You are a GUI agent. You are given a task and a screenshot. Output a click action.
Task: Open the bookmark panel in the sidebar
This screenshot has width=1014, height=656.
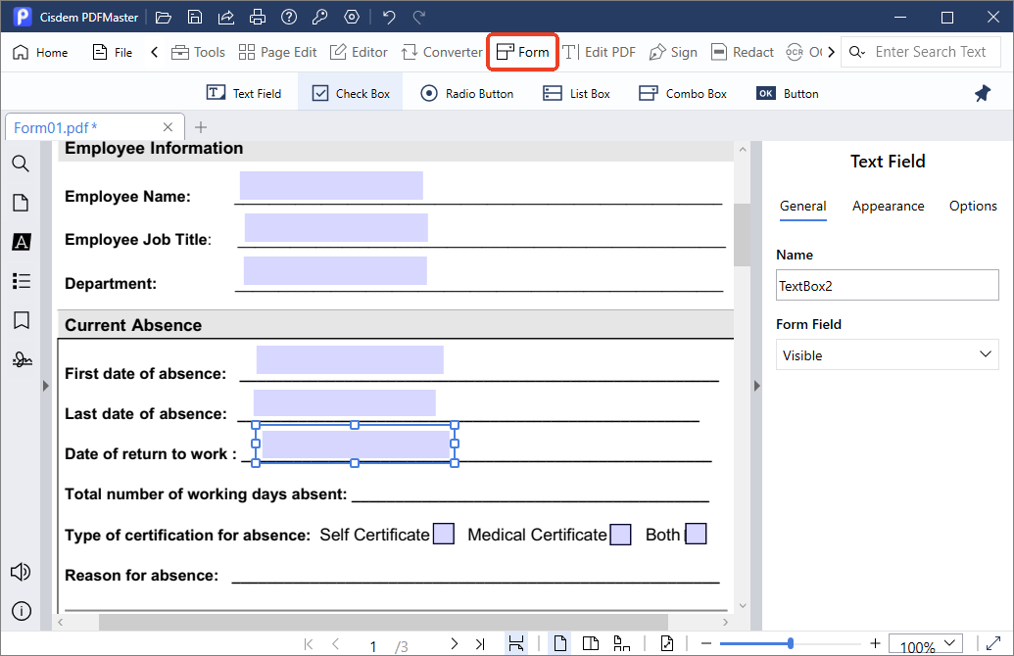[x=22, y=320]
